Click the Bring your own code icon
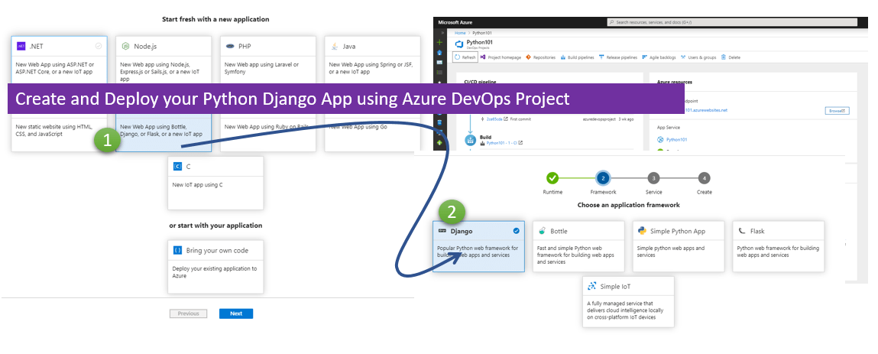This screenshot has width=878, height=354. [177, 250]
